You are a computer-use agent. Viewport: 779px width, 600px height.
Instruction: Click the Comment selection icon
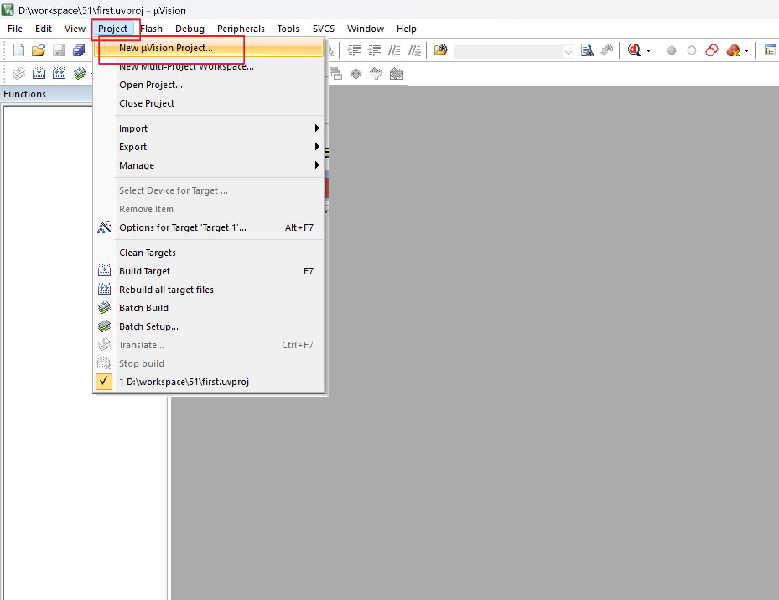394,50
